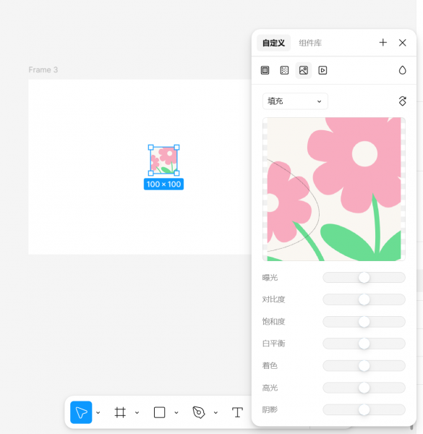Image resolution: width=423 pixels, height=434 pixels.
Task: Switch to the 组件库 tab
Action: [310, 43]
